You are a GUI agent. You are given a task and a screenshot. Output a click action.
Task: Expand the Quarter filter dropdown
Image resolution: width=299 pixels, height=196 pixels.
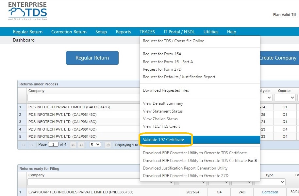[x=285, y=98]
